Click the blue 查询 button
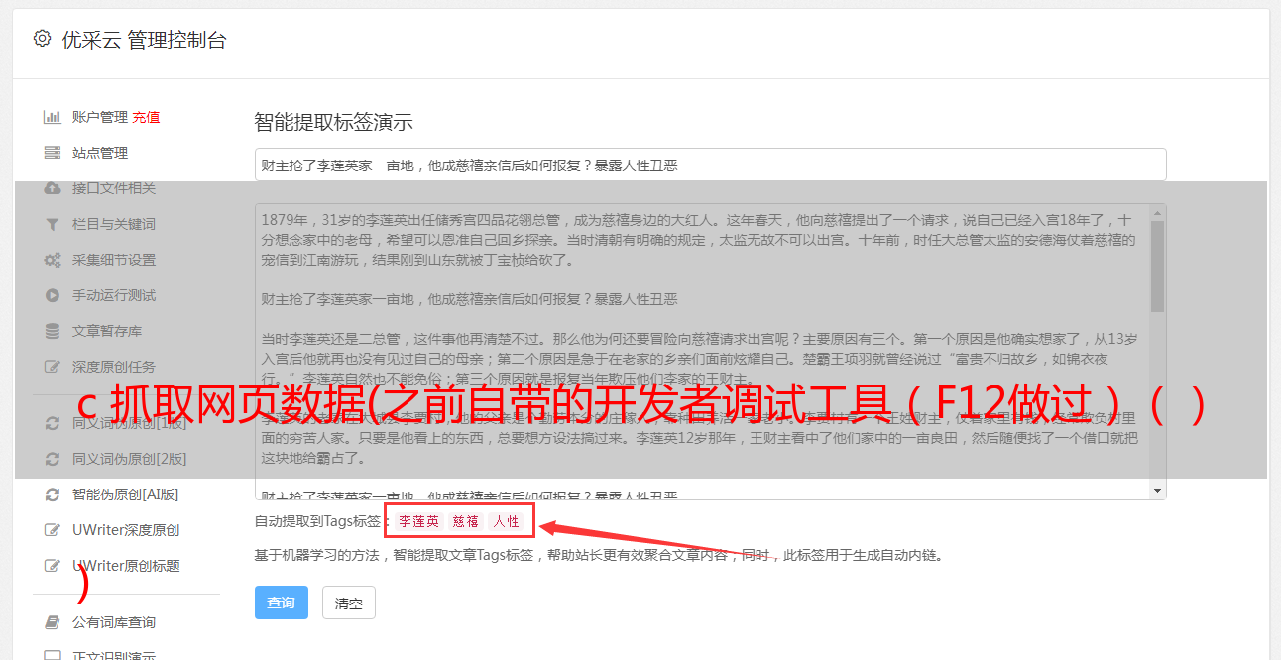 pos(282,603)
